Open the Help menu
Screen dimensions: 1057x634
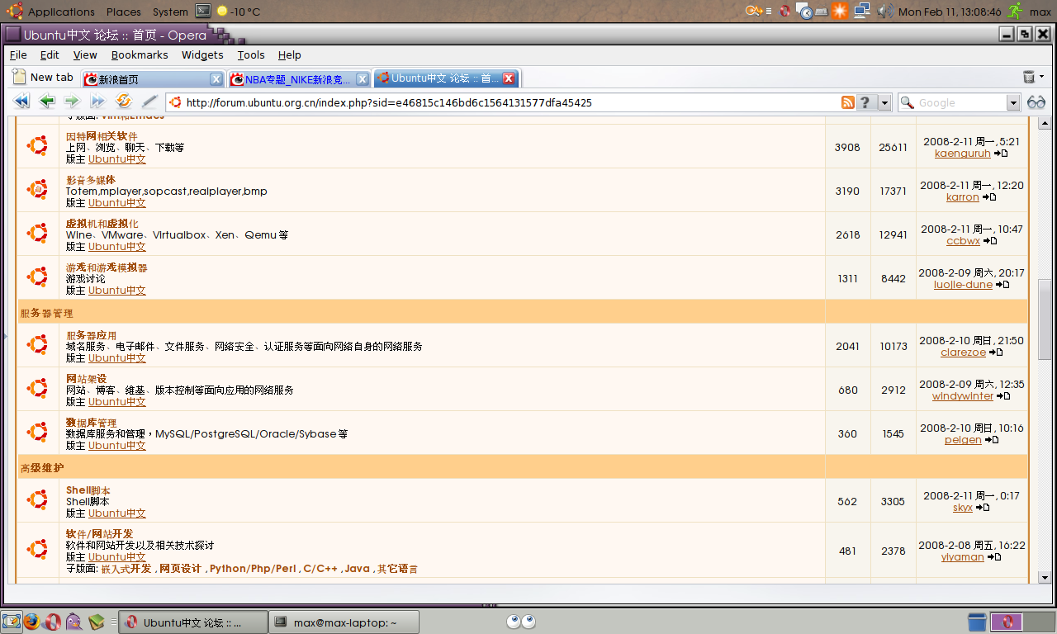pyautogui.click(x=289, y=54)
